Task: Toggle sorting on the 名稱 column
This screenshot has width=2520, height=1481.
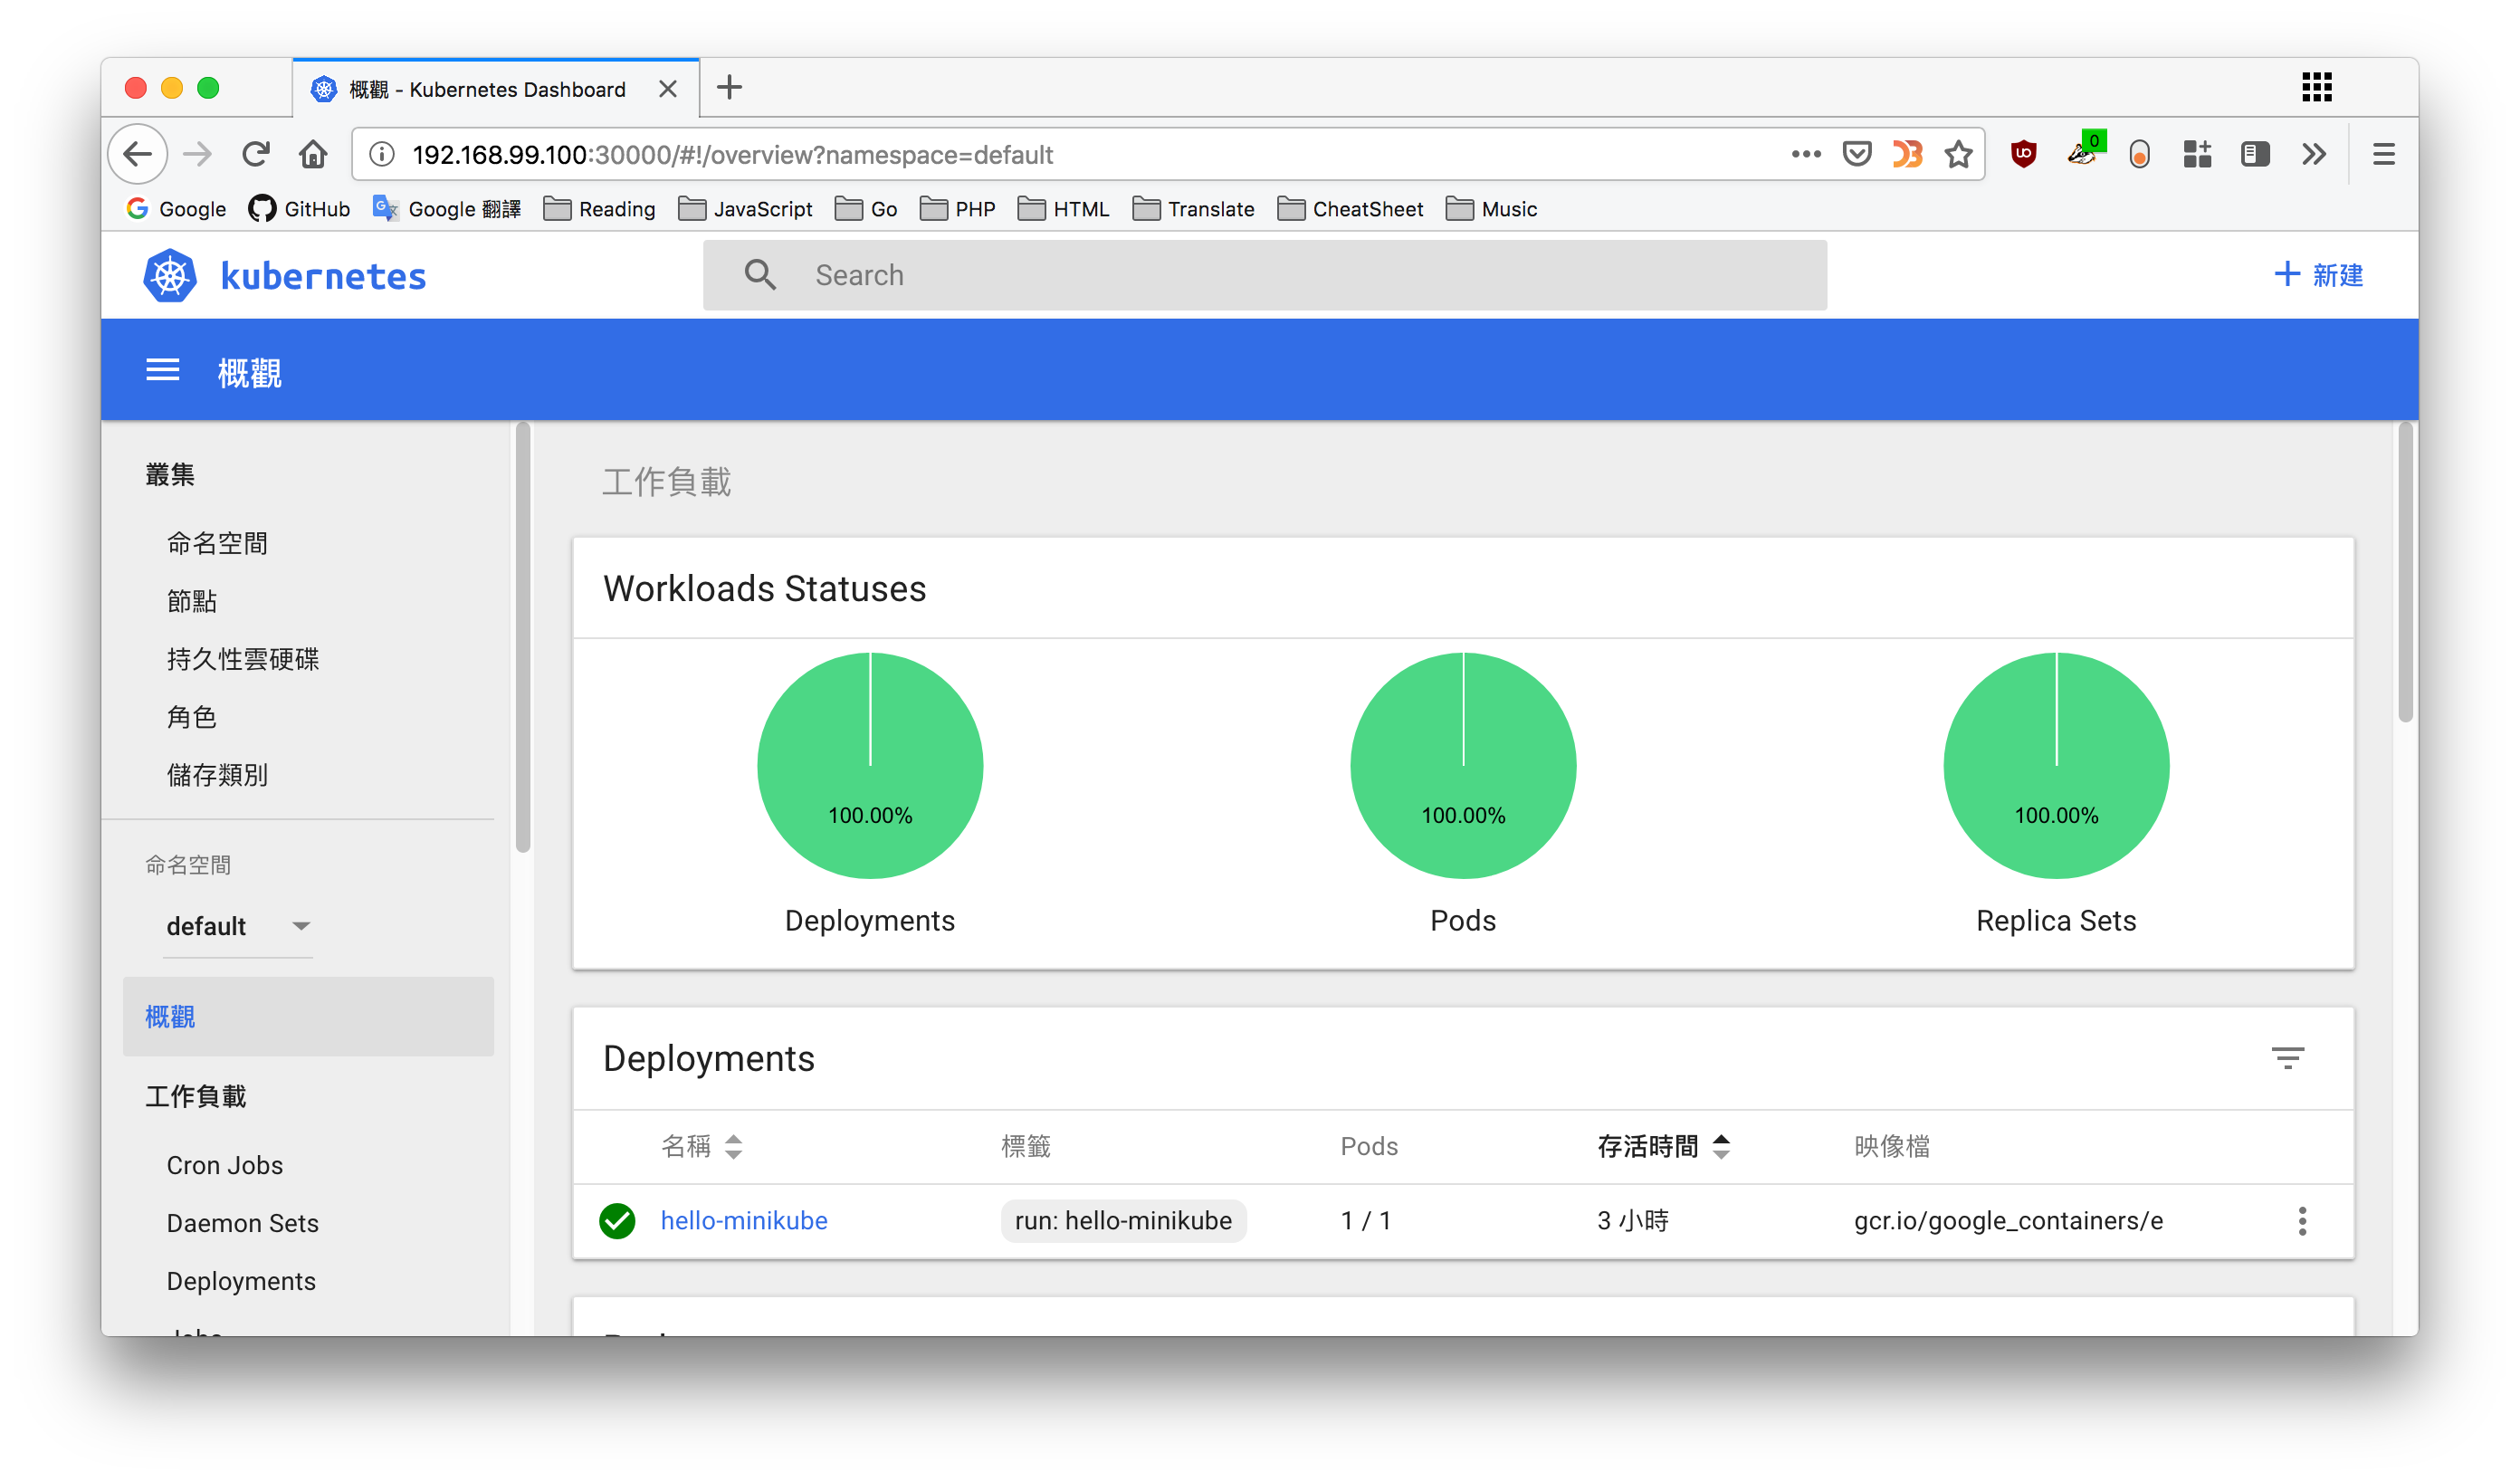Action: coord(733,1146)
